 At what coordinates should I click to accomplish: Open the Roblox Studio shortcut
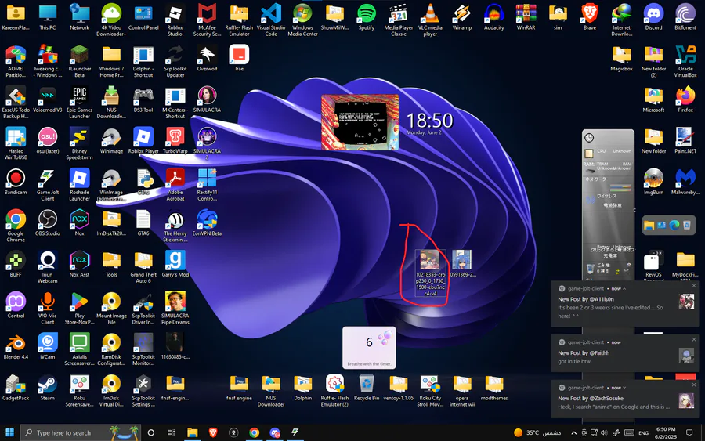(175, 20)
